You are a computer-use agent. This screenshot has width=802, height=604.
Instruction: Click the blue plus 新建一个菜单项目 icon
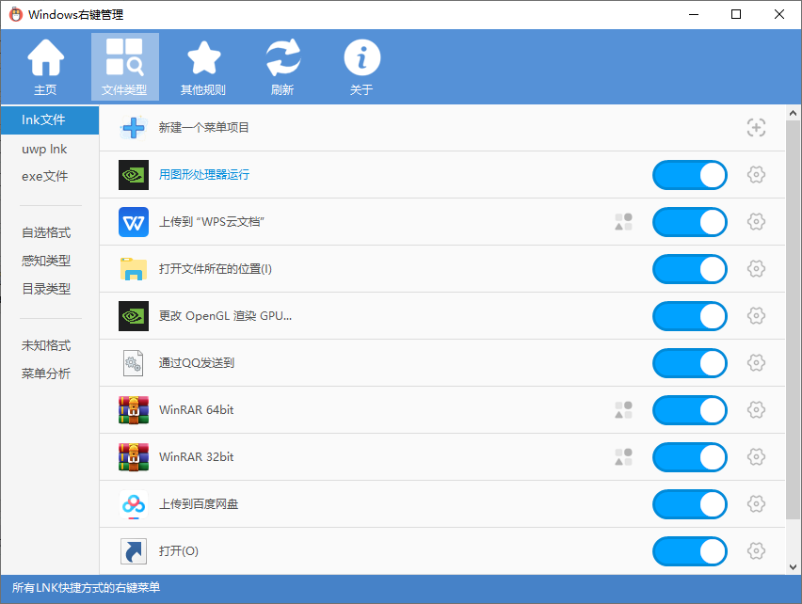pos(134,128)
